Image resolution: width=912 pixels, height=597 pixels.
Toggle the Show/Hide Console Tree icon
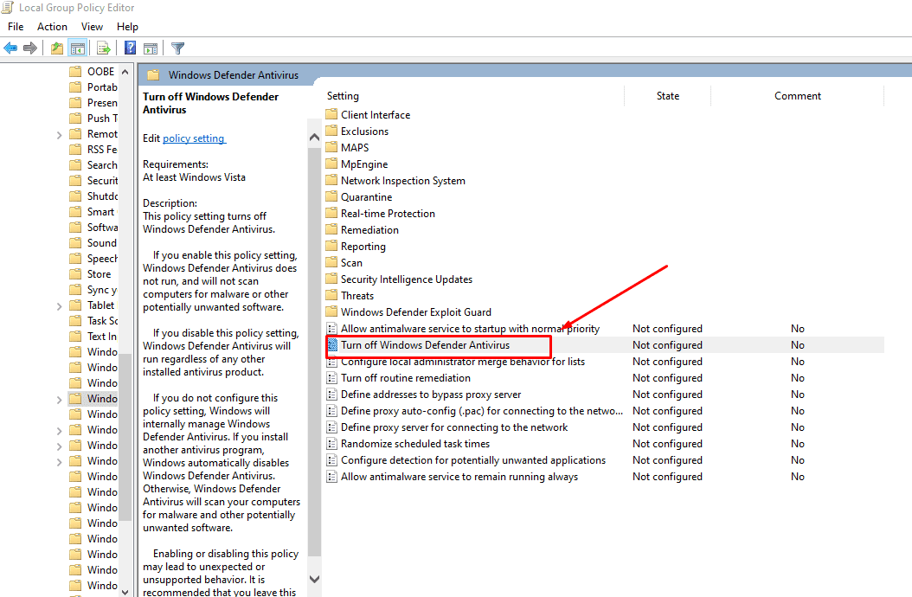(78, 48)
